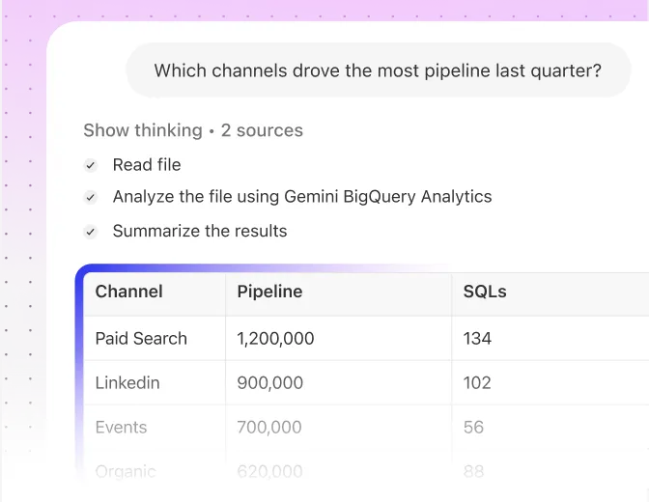Open the 2 sources link
This screenshot has width=649, height=502.
[x=262, y=130]
